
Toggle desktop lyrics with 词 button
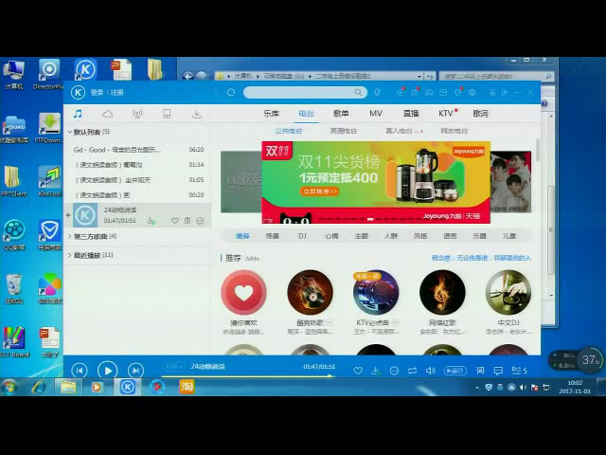point(480,371)
